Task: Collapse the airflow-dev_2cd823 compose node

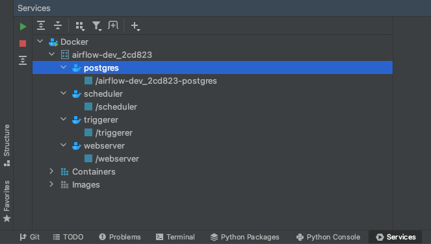Action: point(51,55)
